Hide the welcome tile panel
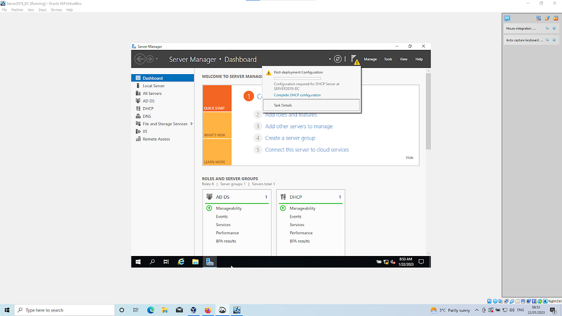This screenshot has width=562, height=316. pyautogui.click(x=409, y=158)
